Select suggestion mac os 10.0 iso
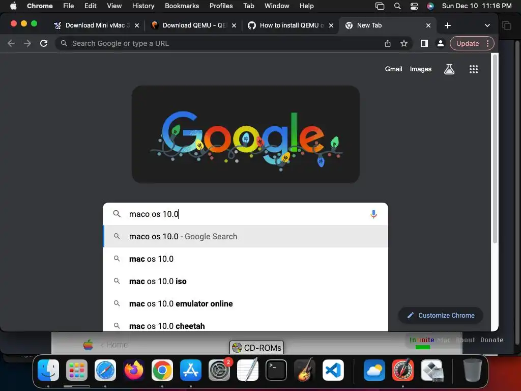Viewport: 521px width, 391px height. (246, 281)
